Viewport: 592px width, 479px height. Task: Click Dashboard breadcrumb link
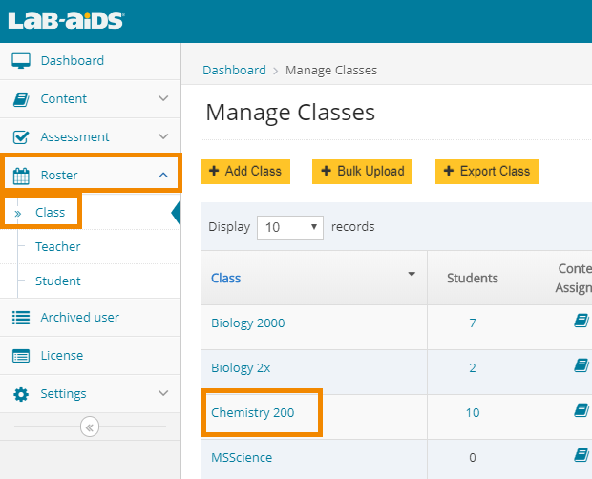click(234, 70)
